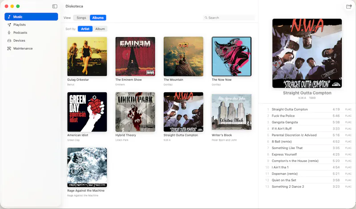Click the 'Eminem' artist label

pos(120,84)
